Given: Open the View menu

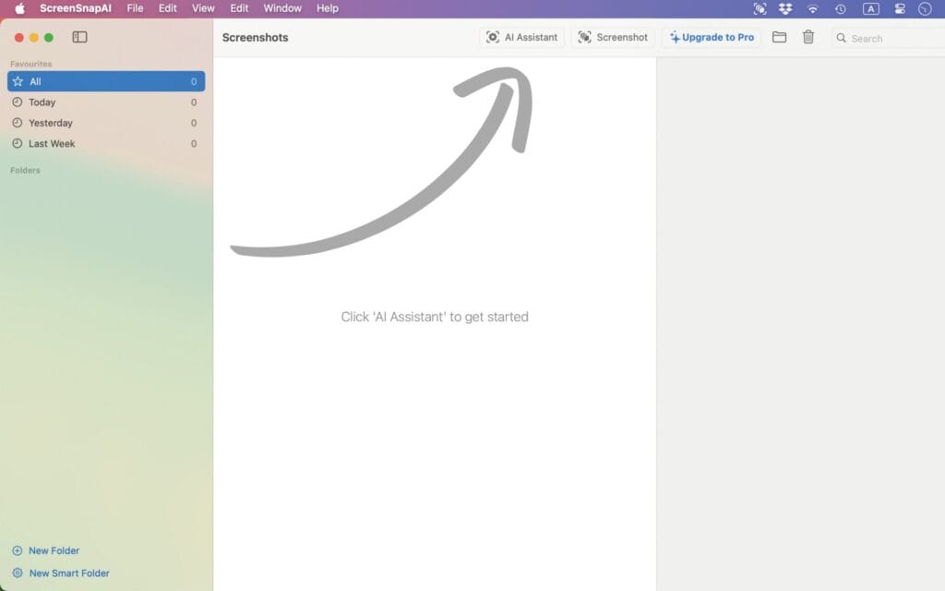Looking at the screenshot, I should pos(203,8).
